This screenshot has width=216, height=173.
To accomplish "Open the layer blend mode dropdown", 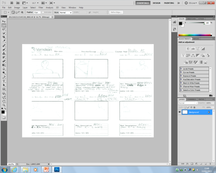I will [188, 103].
